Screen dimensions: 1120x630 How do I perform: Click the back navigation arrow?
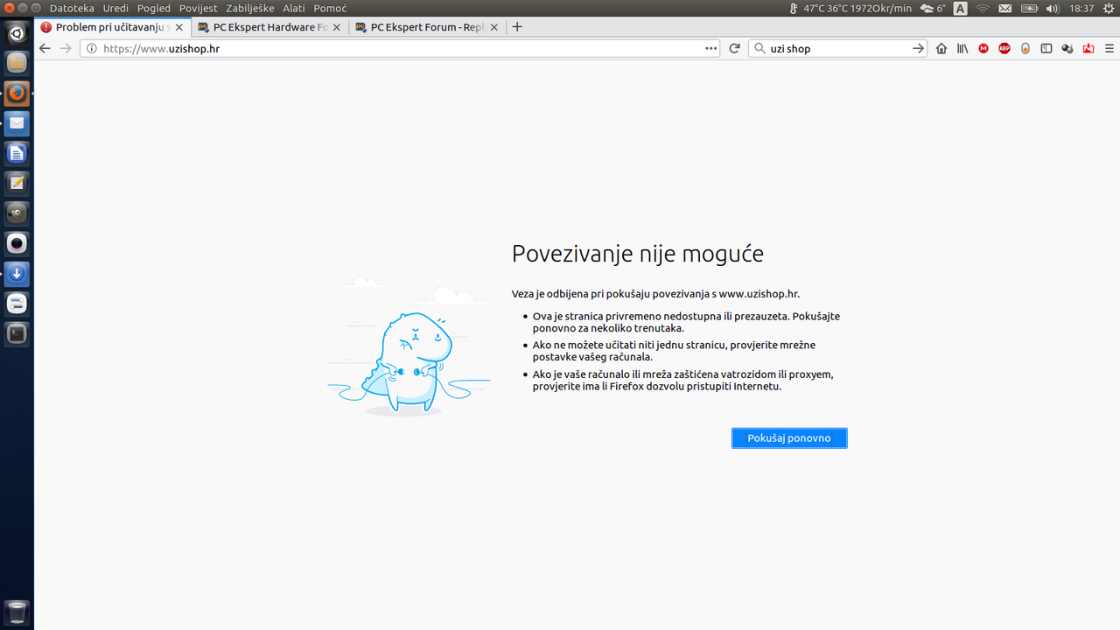tap(45, 49)
